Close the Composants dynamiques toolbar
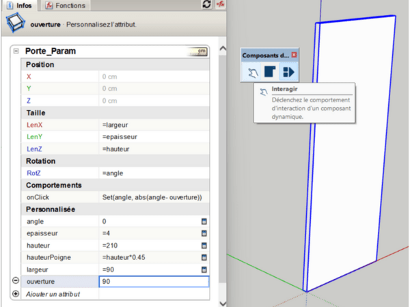Image resolution: width=410 pixels, height=307 pixels. (x=295, y=54)
